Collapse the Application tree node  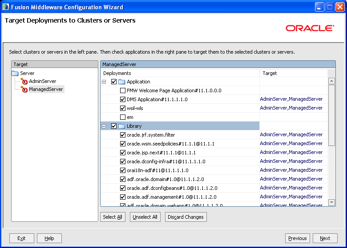[104, 82]
